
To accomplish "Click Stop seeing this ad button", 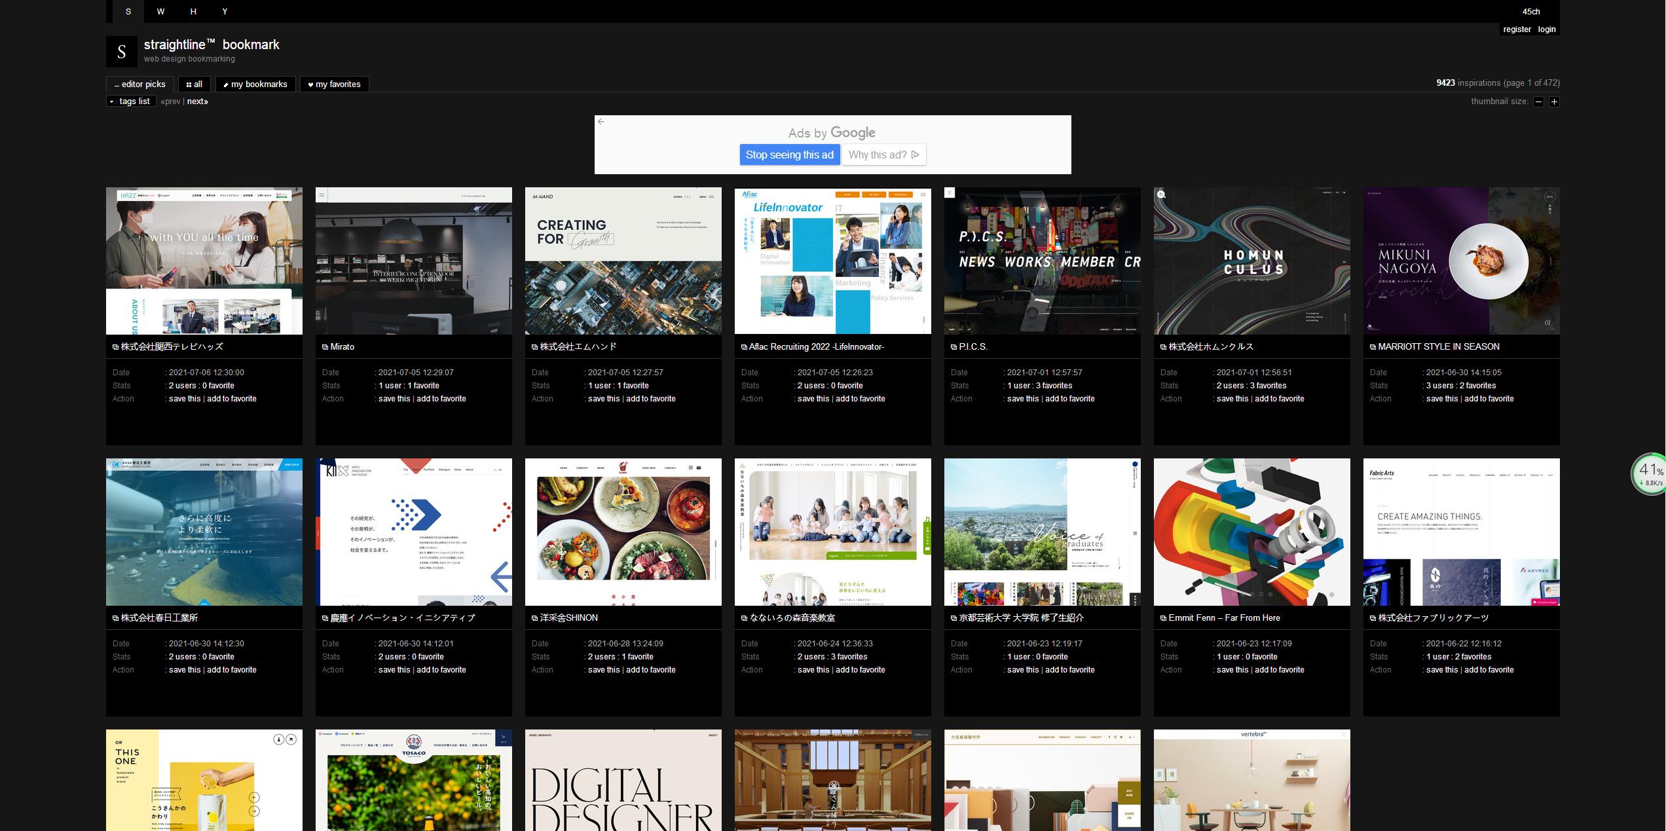I will [789, 155].
